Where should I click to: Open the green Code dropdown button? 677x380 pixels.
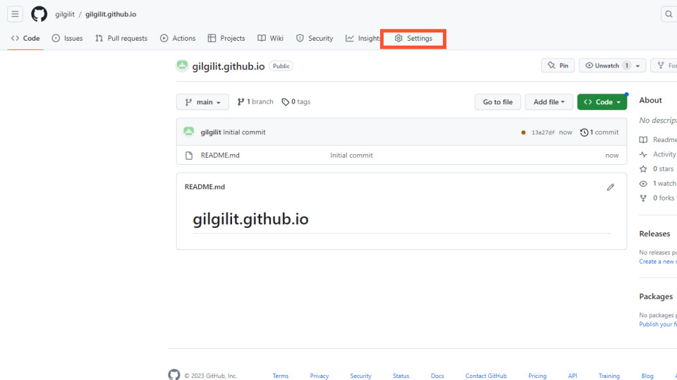[602, 102]
